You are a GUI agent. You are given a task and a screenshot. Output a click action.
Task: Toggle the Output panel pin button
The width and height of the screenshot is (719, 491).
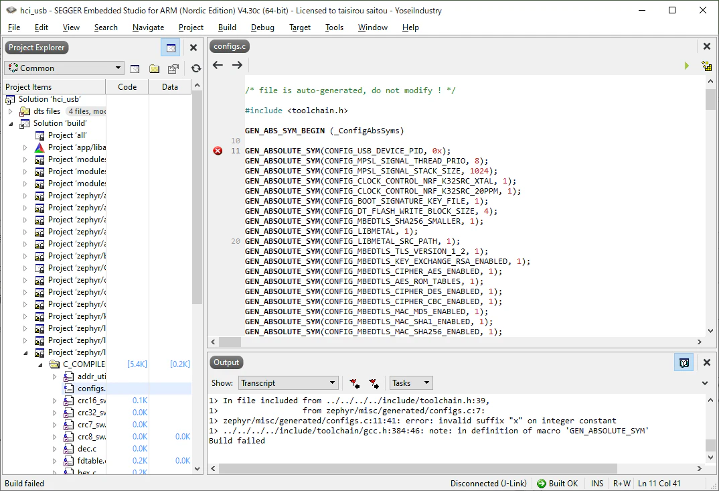684,362
